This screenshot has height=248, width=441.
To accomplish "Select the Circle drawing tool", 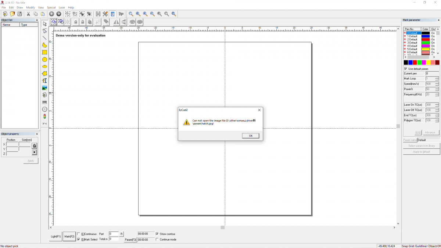I will (44, 60).
